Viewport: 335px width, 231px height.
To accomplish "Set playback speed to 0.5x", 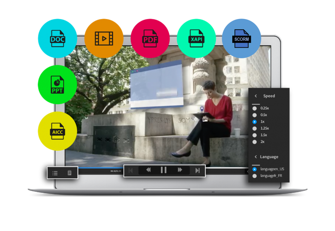I will click(255, 115).
